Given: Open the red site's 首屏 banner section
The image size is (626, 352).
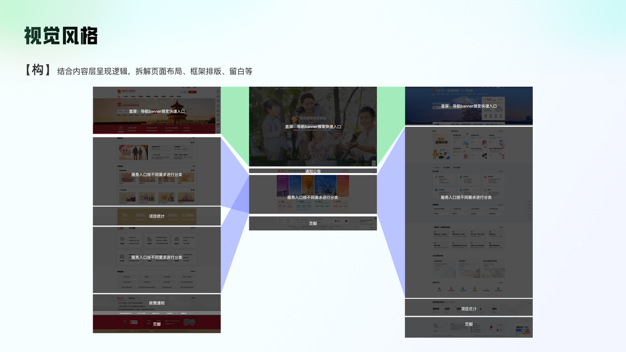Looking at the screenshot, I should click(157, 110).
